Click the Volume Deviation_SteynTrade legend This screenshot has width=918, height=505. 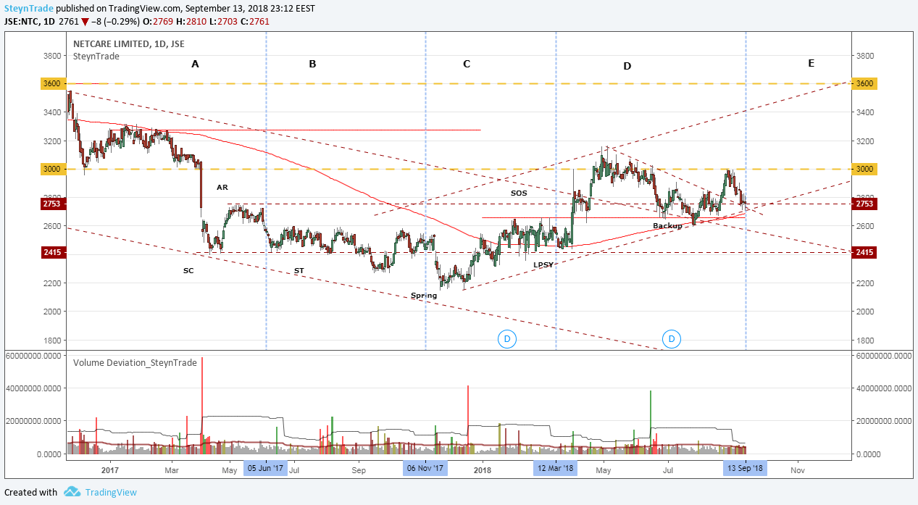tap(135, 362)
